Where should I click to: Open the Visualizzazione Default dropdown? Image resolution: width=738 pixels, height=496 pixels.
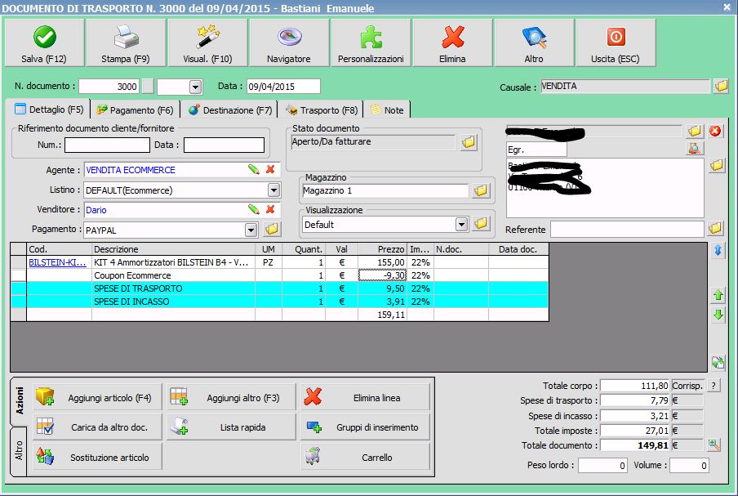461,225
